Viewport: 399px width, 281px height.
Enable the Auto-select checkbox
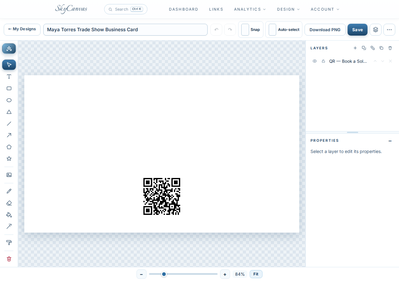272,30
